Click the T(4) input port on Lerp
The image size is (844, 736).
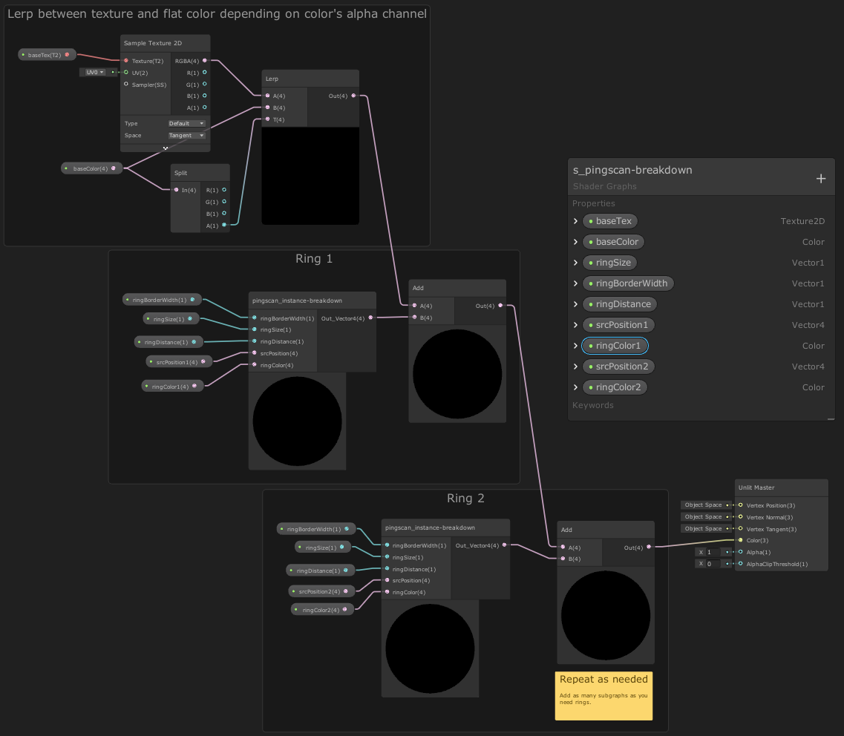click(267, 119)
